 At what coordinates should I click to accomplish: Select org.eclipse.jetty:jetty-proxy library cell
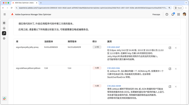point(27,47)
